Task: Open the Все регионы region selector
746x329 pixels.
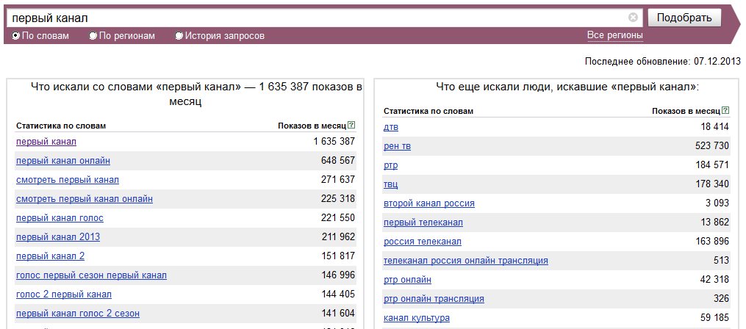Action: [x=614, y=35]
